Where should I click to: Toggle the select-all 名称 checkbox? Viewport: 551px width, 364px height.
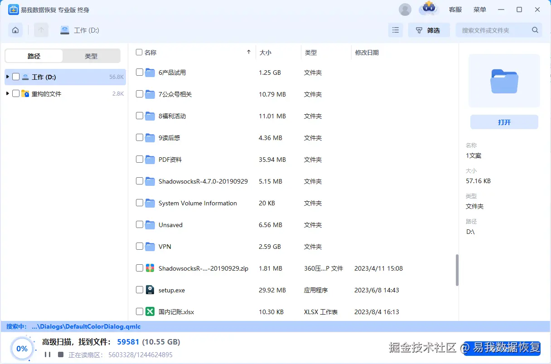pos(139,52)
